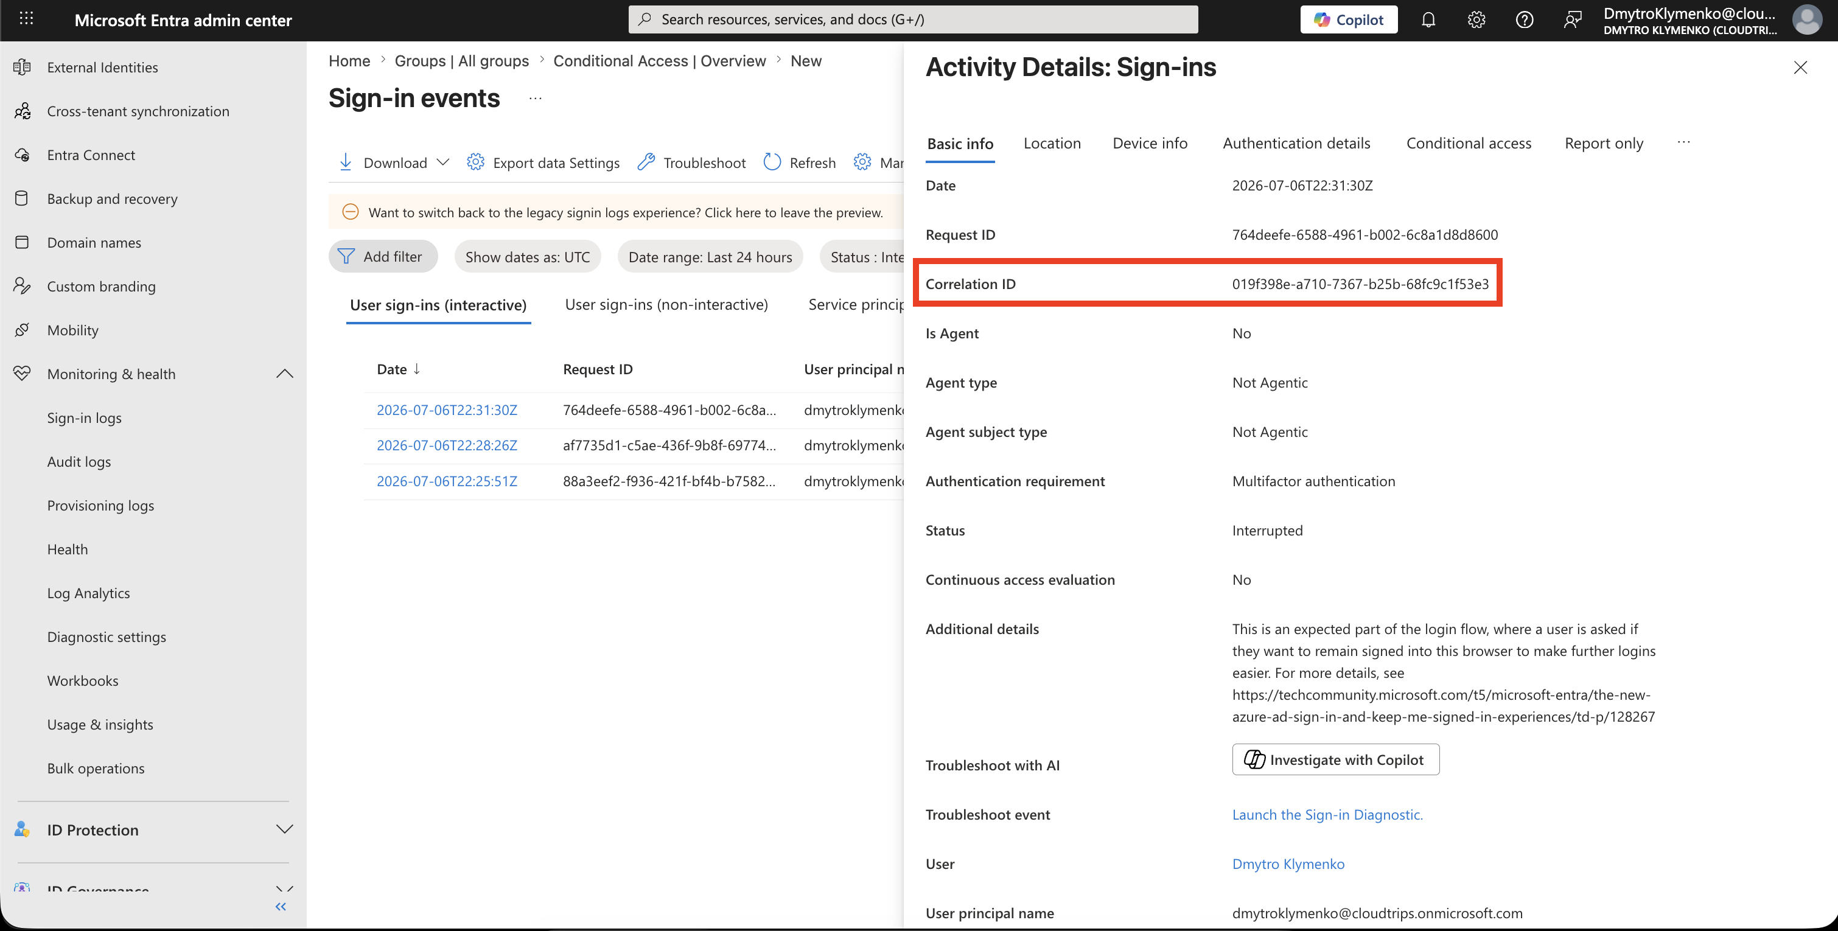1838x931 pixels.
Task: Open sign-in entry 2026-07-06T22:28:26Z
Action: coord(447,445)
